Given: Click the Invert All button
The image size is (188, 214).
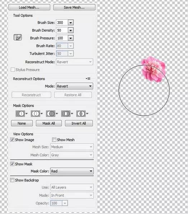Looking at the screenshot, I should 79,123.
